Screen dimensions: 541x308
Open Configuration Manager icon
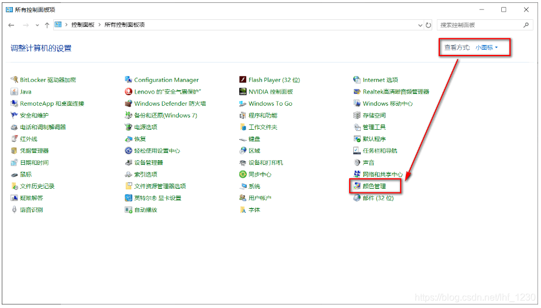(x=128, y=79)
